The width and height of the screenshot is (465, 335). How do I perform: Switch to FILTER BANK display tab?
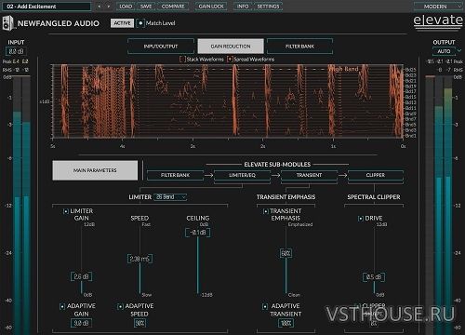tap(299, 47)
